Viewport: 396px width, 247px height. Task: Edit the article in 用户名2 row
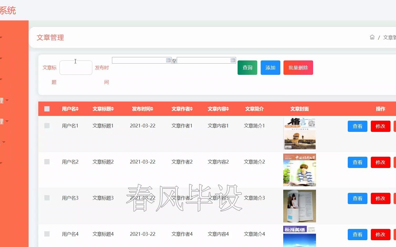[x=381, y=162]
